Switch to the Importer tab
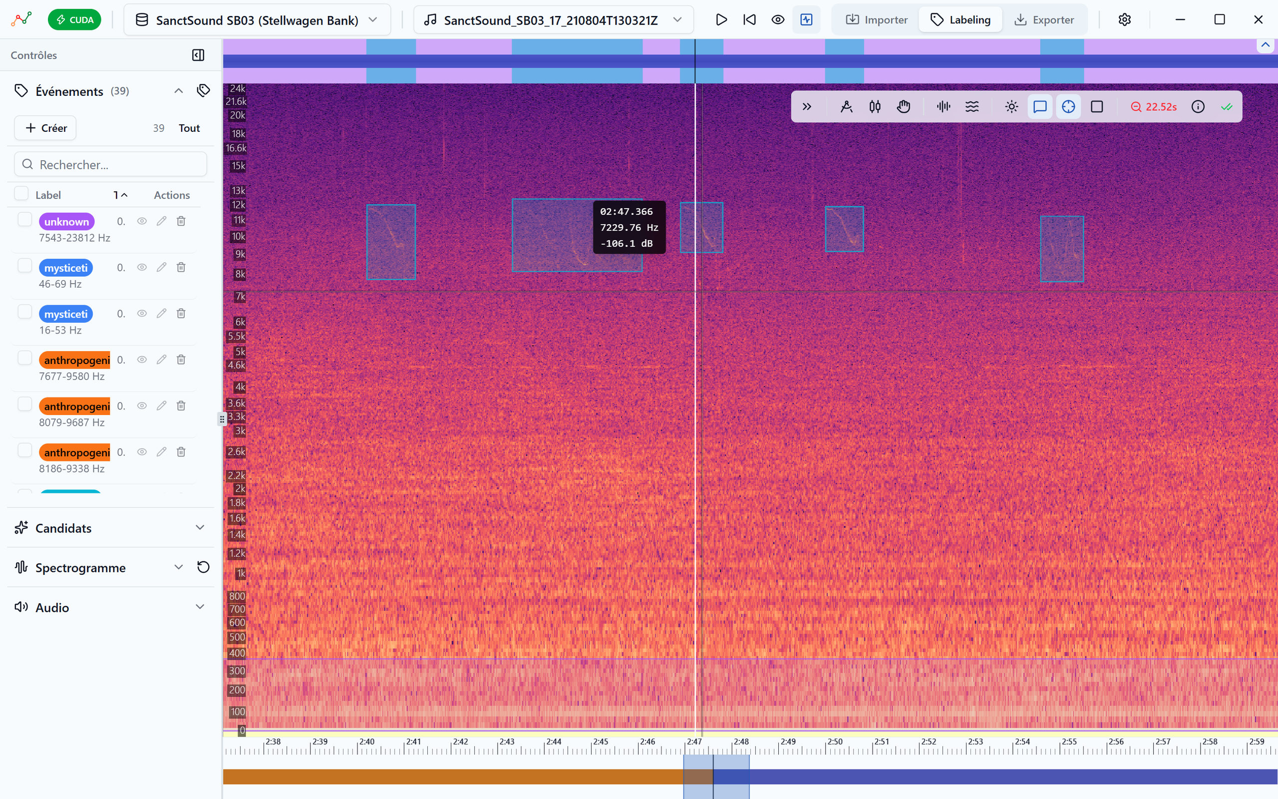 click(x=877, y=19)
